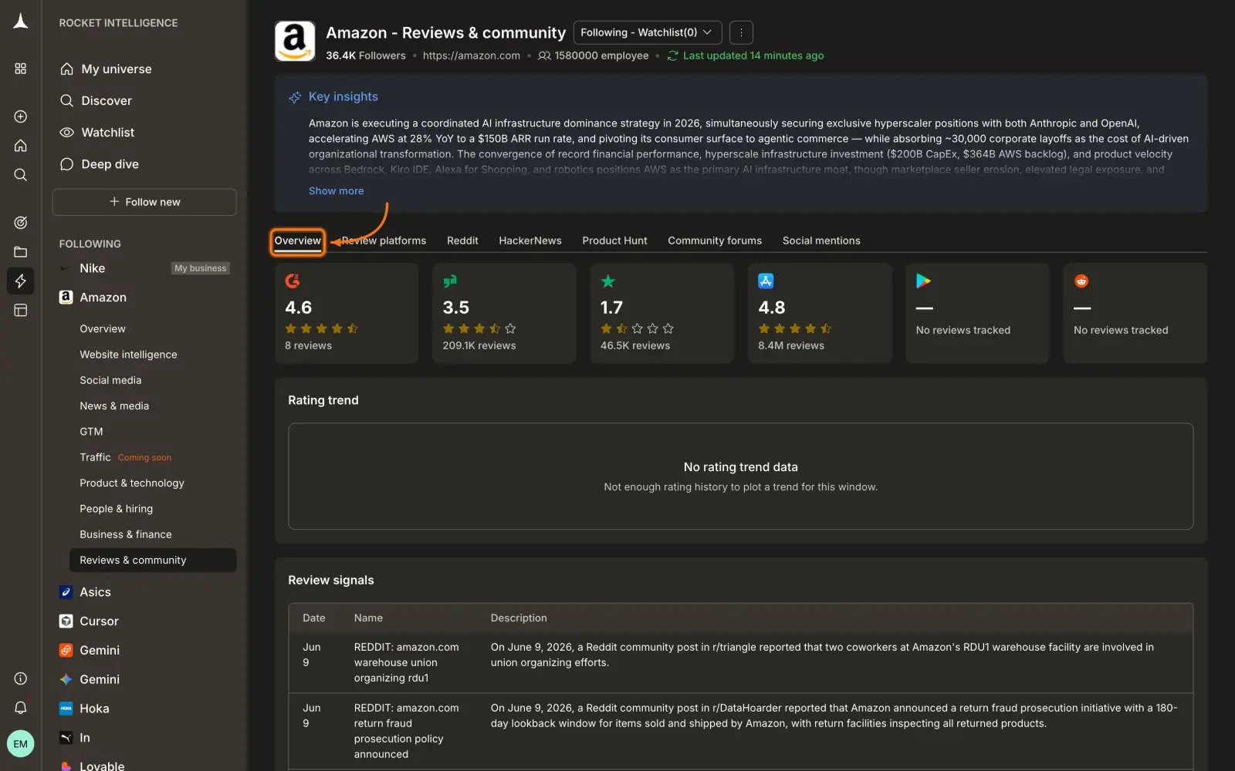Open Deep dive in sidebar
The width and height of the screenshot is (1235, 771).
110,164
